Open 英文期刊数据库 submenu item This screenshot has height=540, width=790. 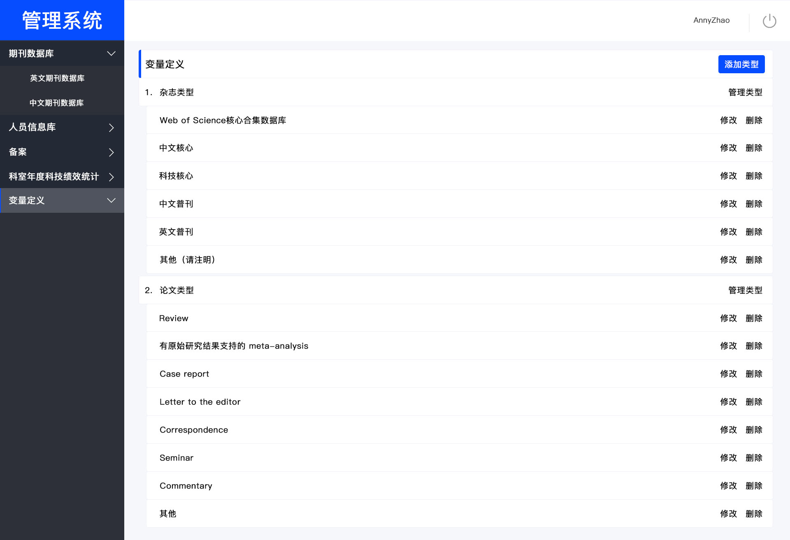57,78
